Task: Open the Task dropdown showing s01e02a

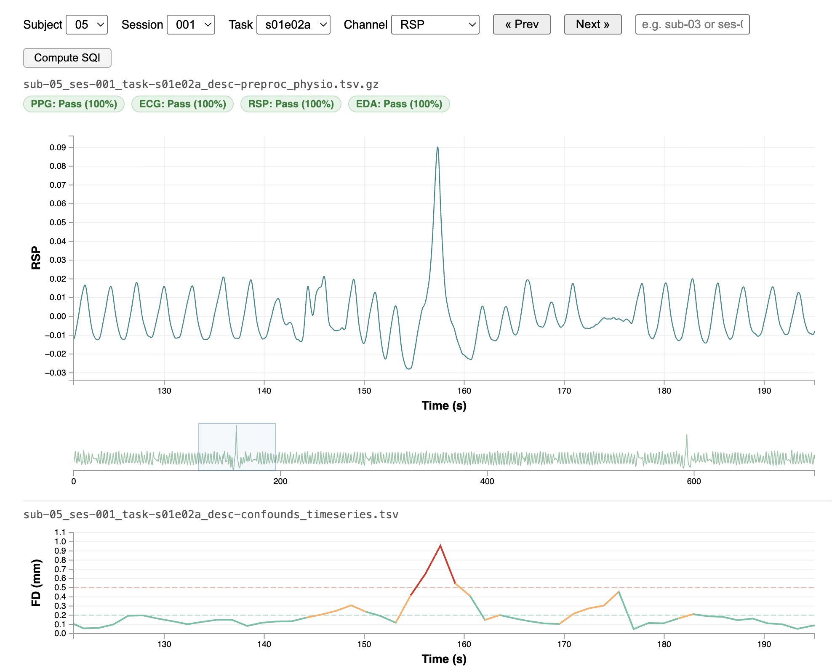Action: [x=293, y=25]
